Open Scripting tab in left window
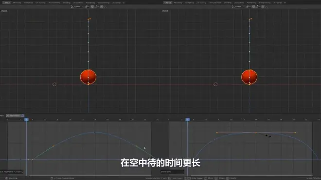Screen dimensions: 321x180 pyautogui.click(x=117, y=2)
